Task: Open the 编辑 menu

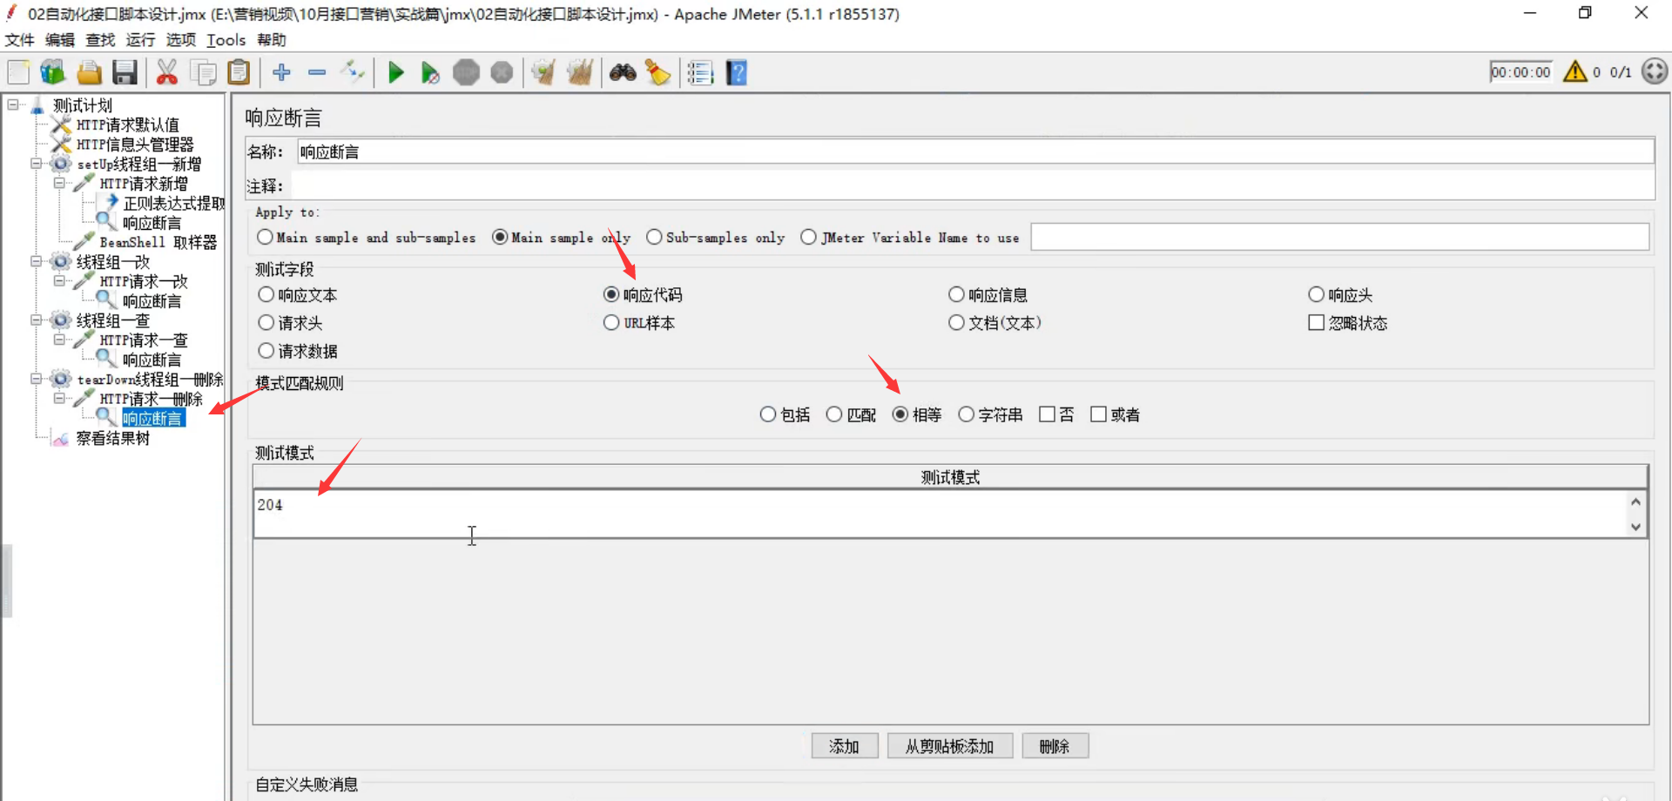Action: (60, 40)
